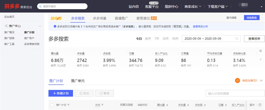
Task: Click the 投入产出比 value 9.09
Action: point(159,60)
